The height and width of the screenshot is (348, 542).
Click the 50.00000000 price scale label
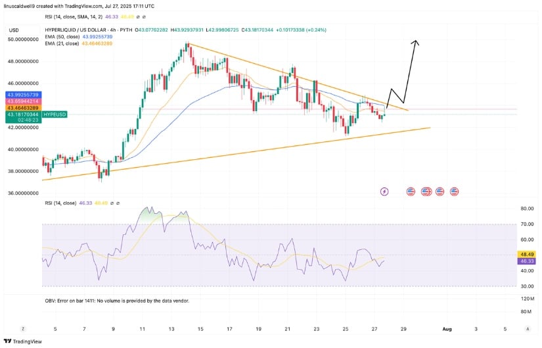23,39
